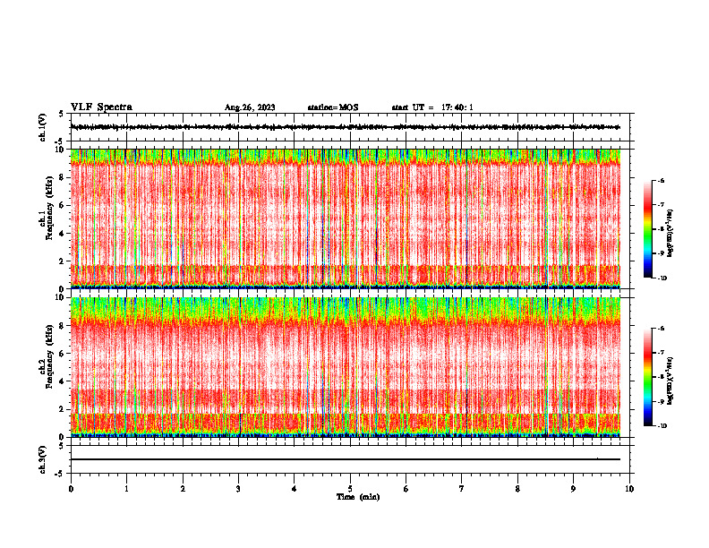Click tick label '3' on the time axis
The image size is (709, 548).
point(238,489)
